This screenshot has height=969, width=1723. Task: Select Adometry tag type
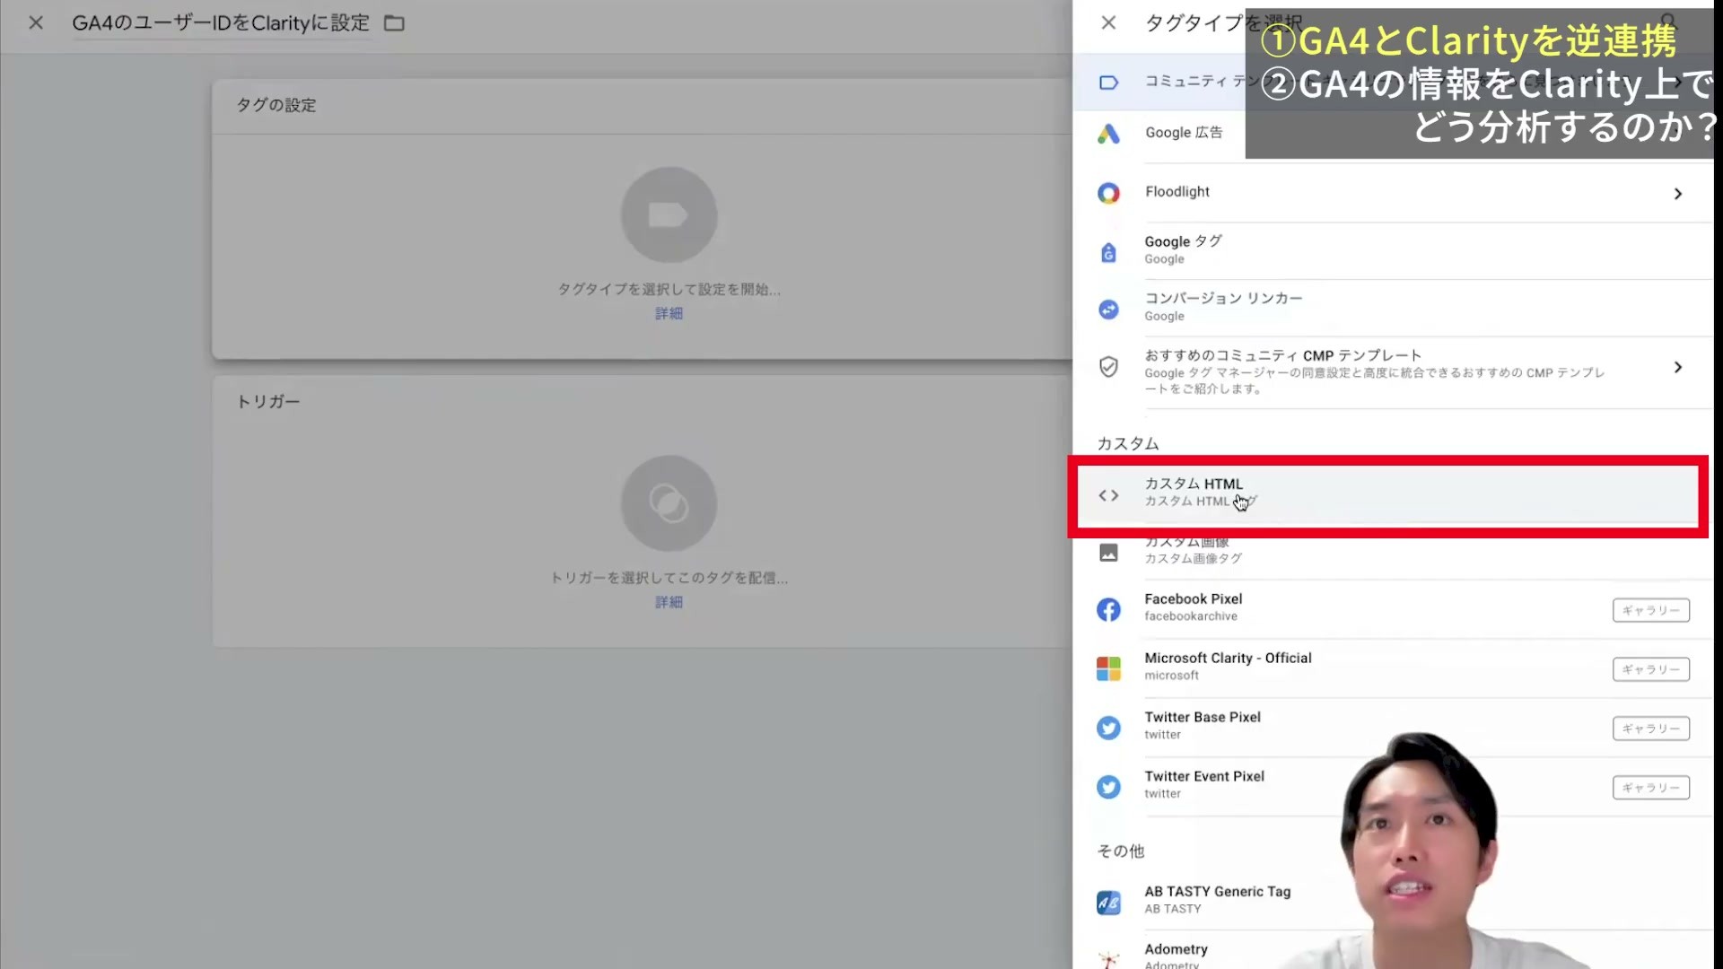(1176, 956)
